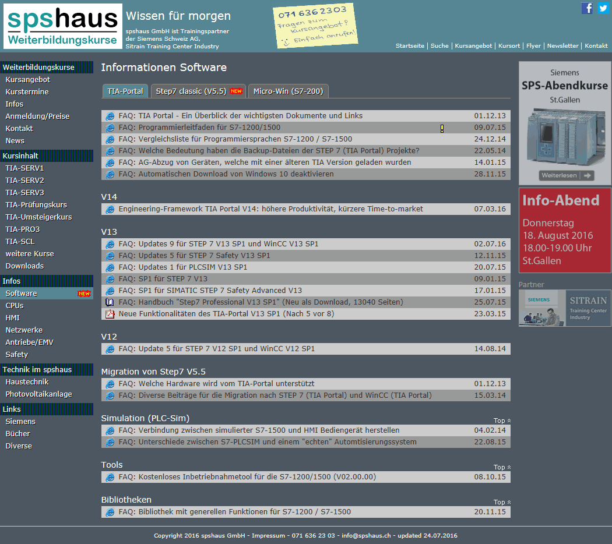This screenshot has width=612, height=544.
Task: Click IE icon beside Unterschiede S7-PLCSIM FAQ
Action: point(110,442)
